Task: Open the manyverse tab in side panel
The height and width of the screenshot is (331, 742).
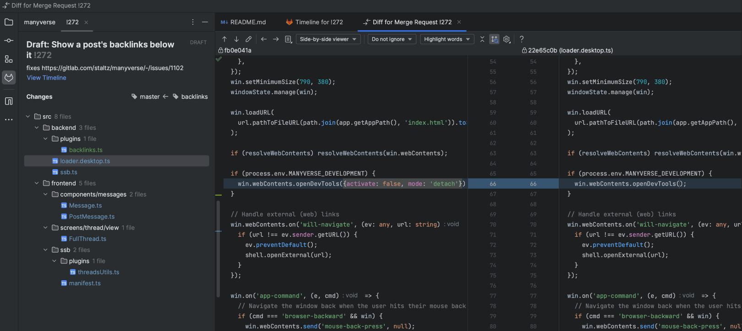Action: [x=39, y=22]
